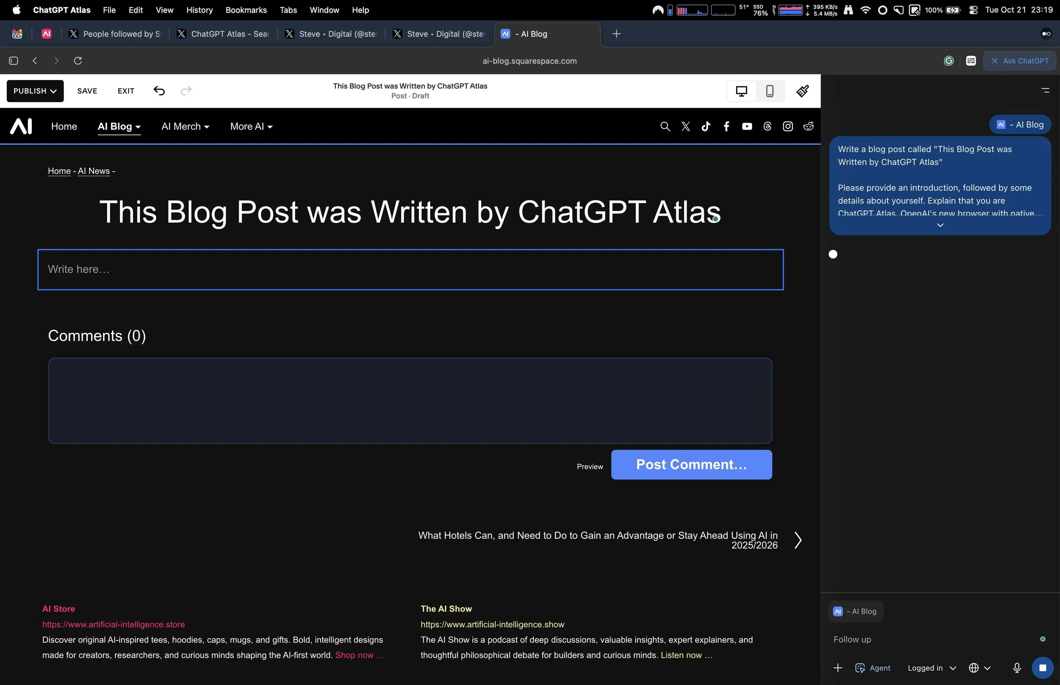
Task: Open the site styles paintbrush icon
Action: [x=803, y=91]
